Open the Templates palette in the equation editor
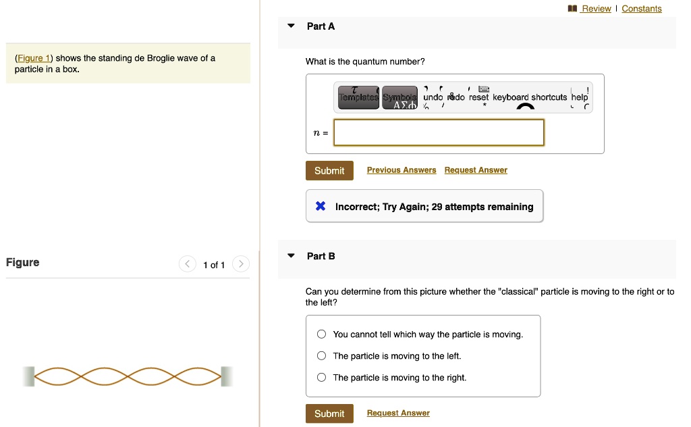The image size is (691, 427). point(358,97)
